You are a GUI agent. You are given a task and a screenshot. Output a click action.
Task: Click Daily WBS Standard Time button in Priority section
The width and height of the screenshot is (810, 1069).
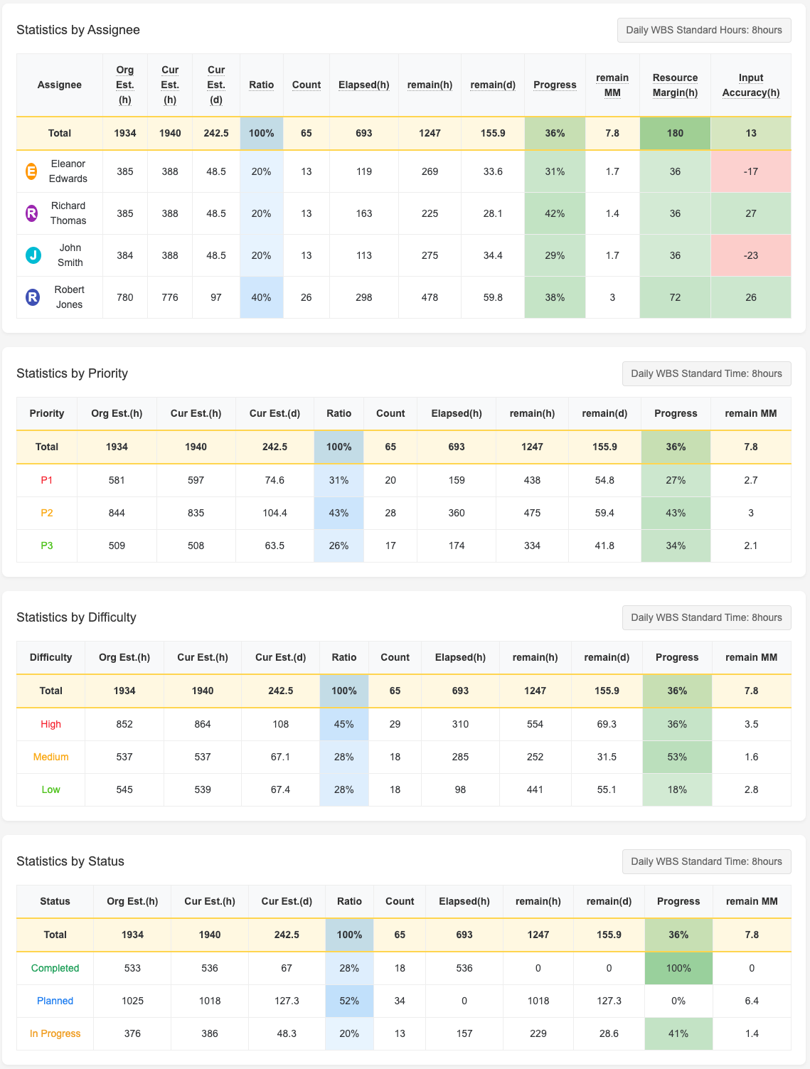[706, 373]
